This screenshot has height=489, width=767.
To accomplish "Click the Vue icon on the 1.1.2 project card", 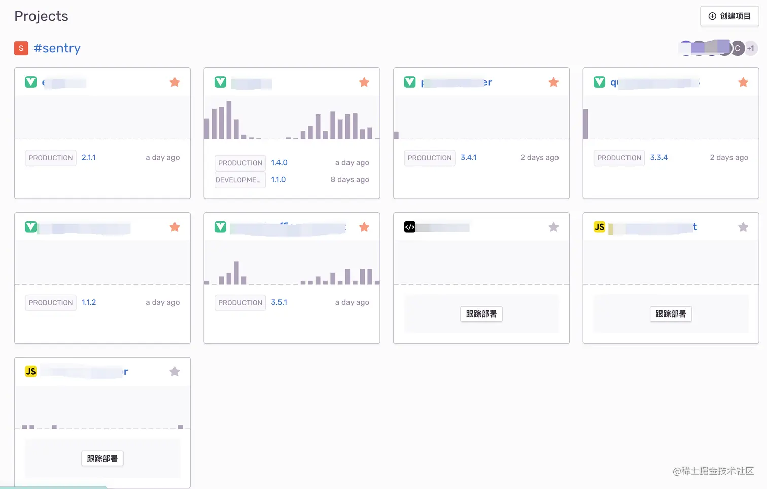I will tap(31, 227).
